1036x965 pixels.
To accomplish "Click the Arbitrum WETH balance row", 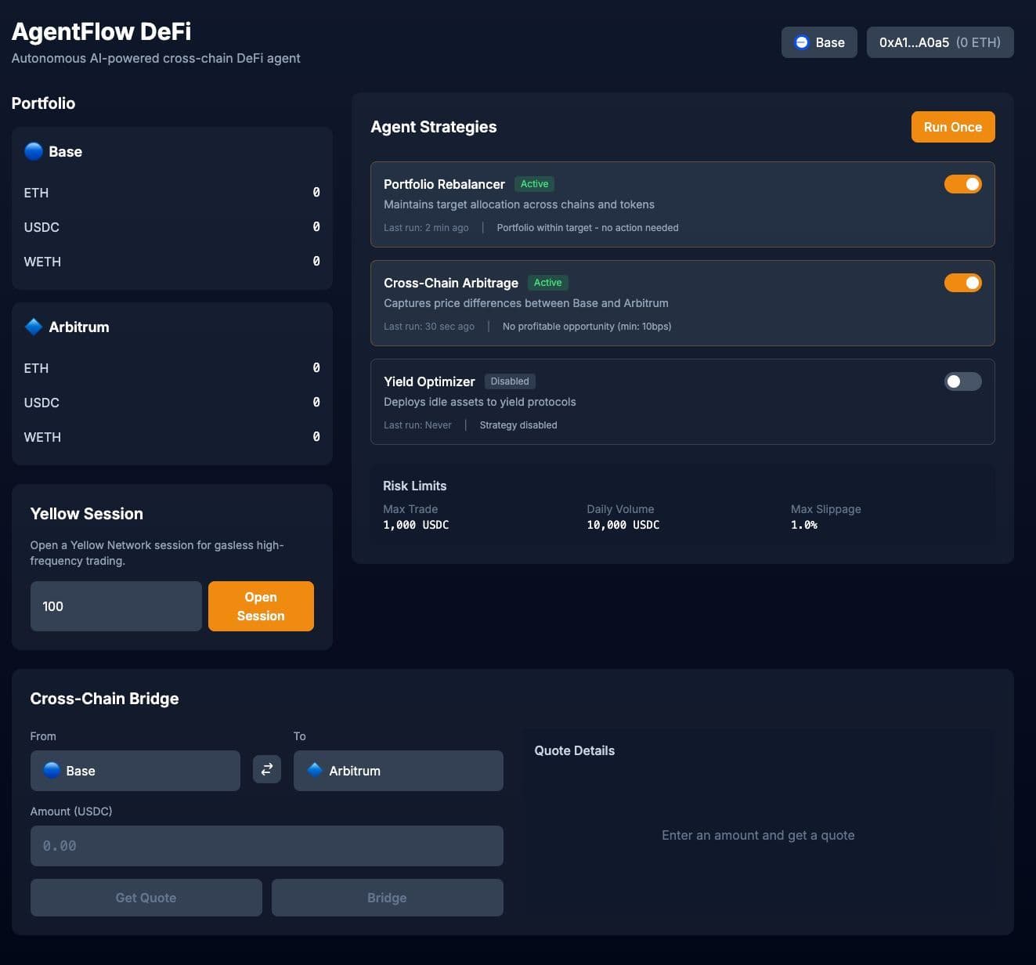I will click(172, 437).
